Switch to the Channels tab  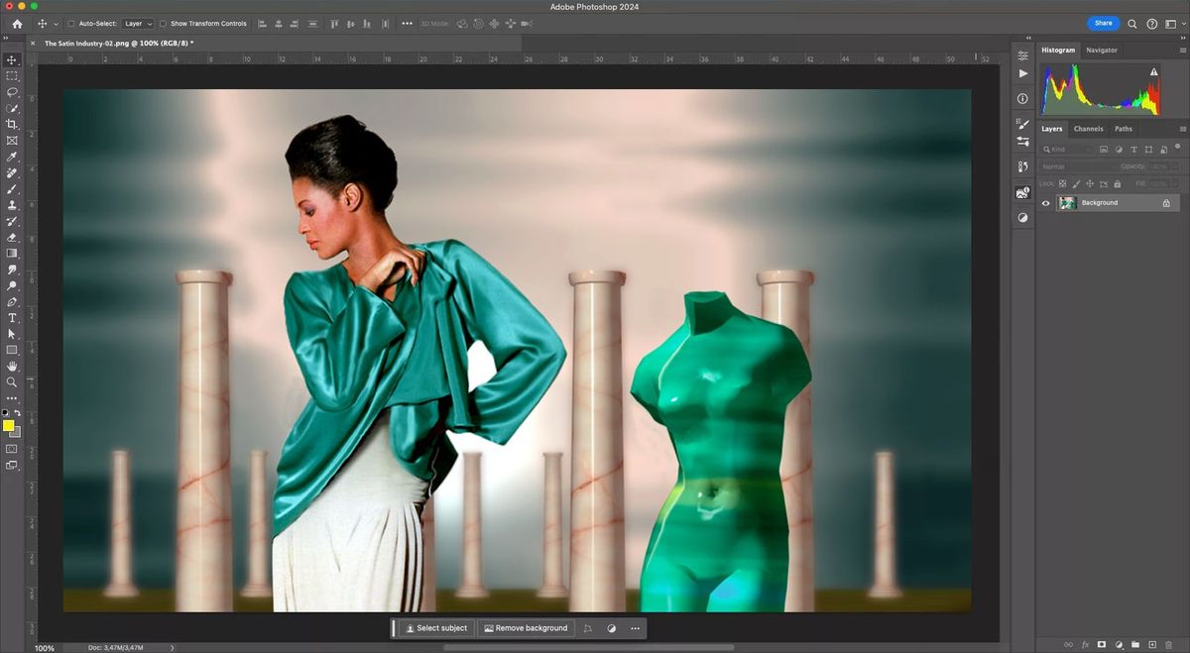[1088, 128]
